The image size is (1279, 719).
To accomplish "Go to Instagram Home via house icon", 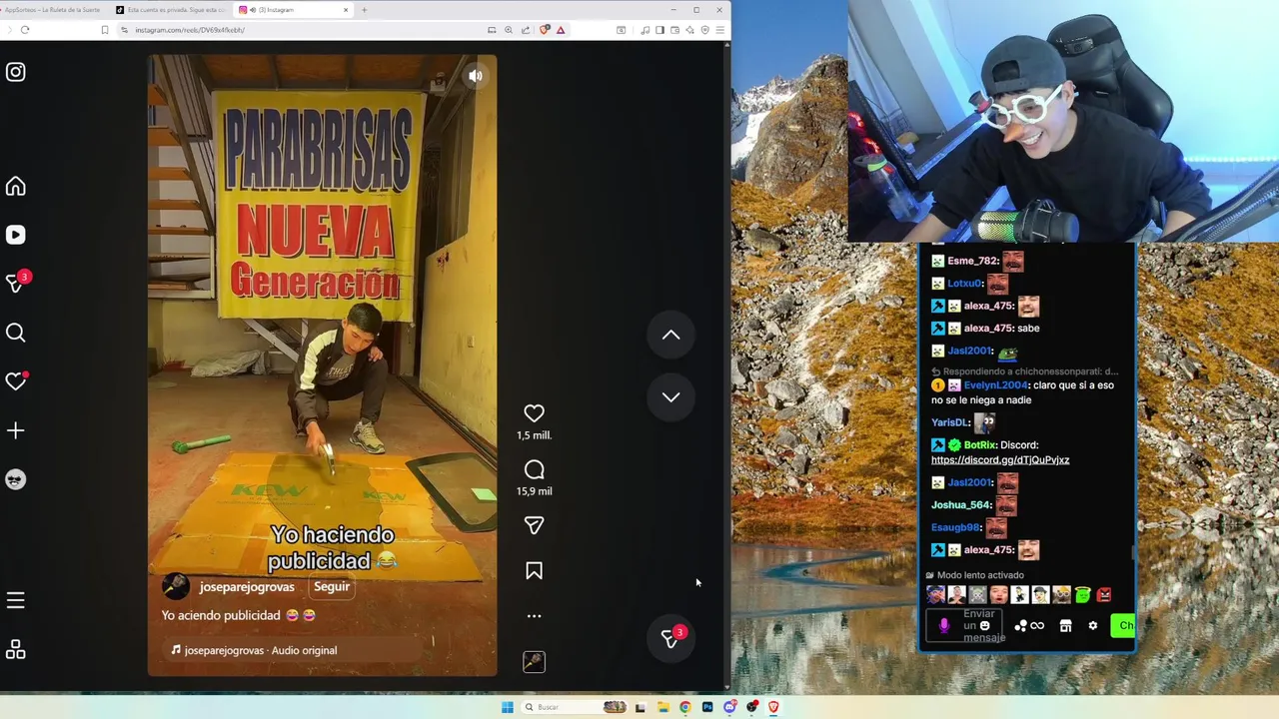I will point(16,187).
